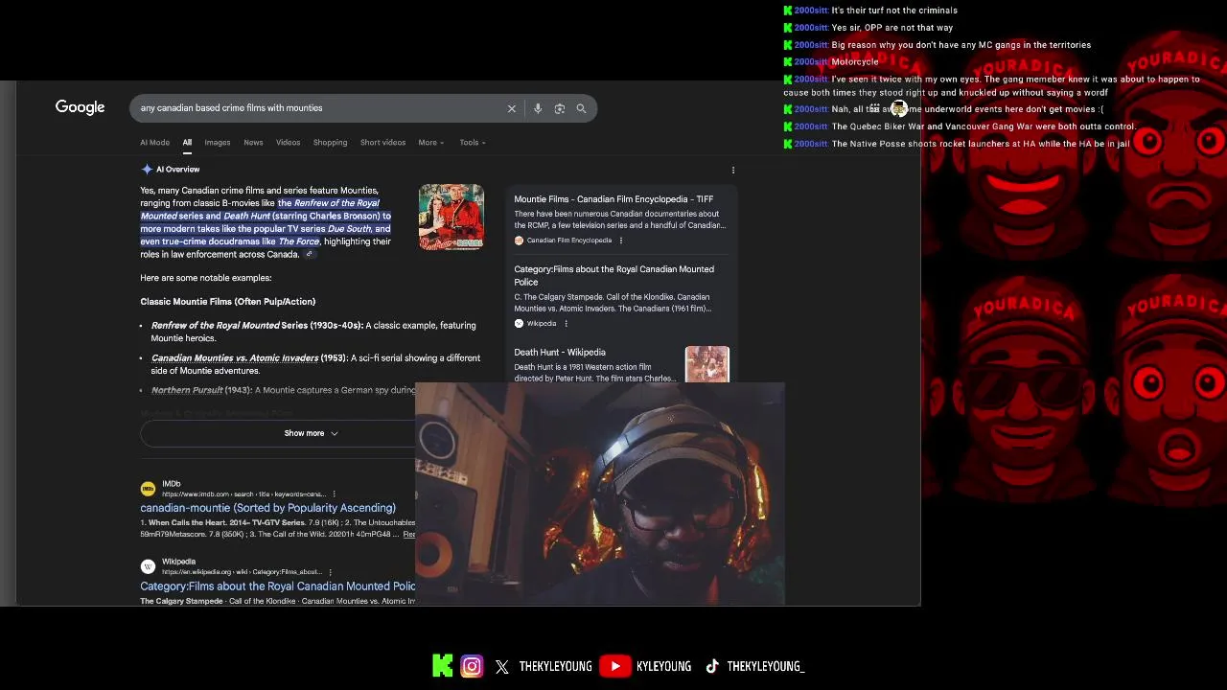This screenshot has height=690, width=1227.
Task: Click the Instagram icon in stream footer
Action: [472, 666]
